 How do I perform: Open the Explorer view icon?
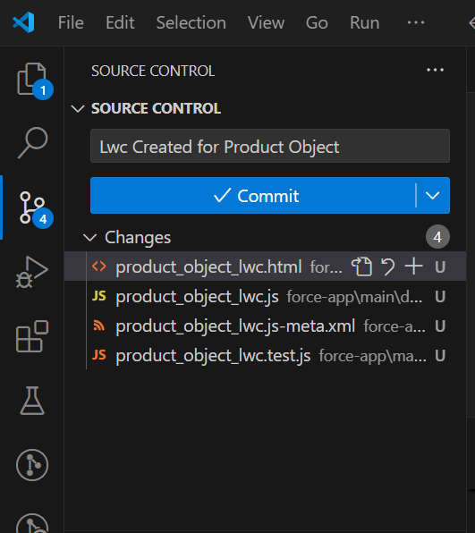[32, 80]
